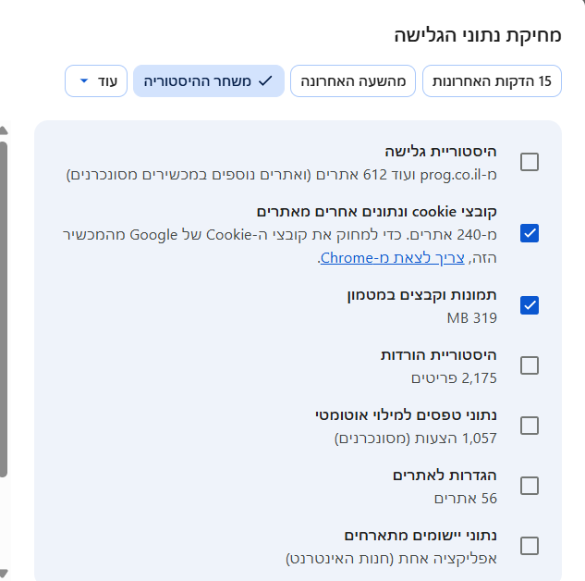
Task: Click the checkmark icon in משחר ההיסטוריה chip
Action: (265, 81)
